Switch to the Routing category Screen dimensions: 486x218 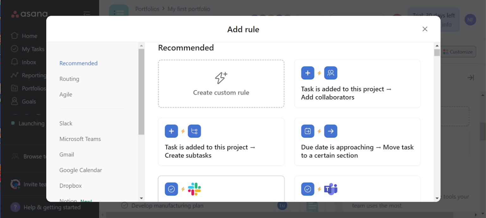pyautogui.click(x=69, y=79)
